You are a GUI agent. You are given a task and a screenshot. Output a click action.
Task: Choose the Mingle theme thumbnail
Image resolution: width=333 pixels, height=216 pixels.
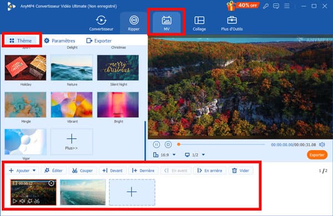pos(26,104)
